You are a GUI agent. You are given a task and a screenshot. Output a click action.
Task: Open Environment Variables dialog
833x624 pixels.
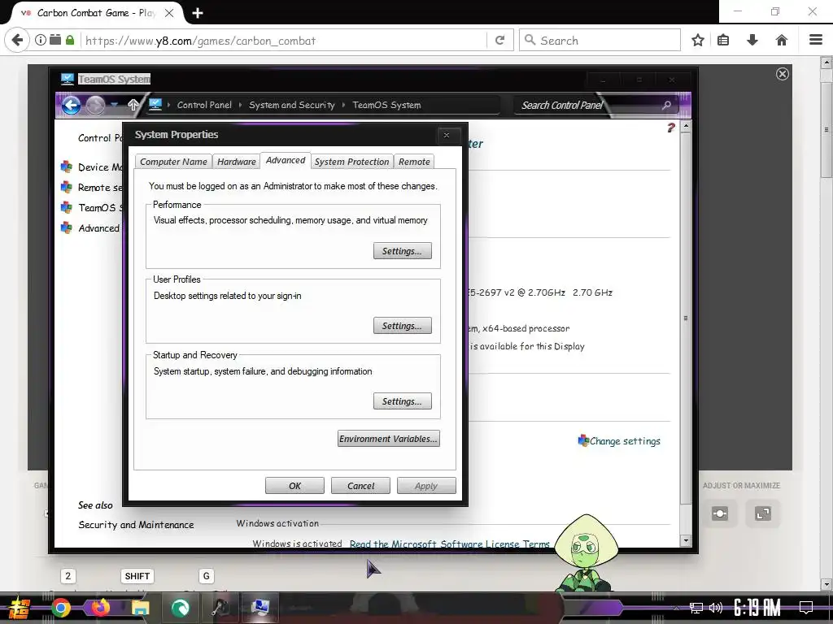pos(388,439)
